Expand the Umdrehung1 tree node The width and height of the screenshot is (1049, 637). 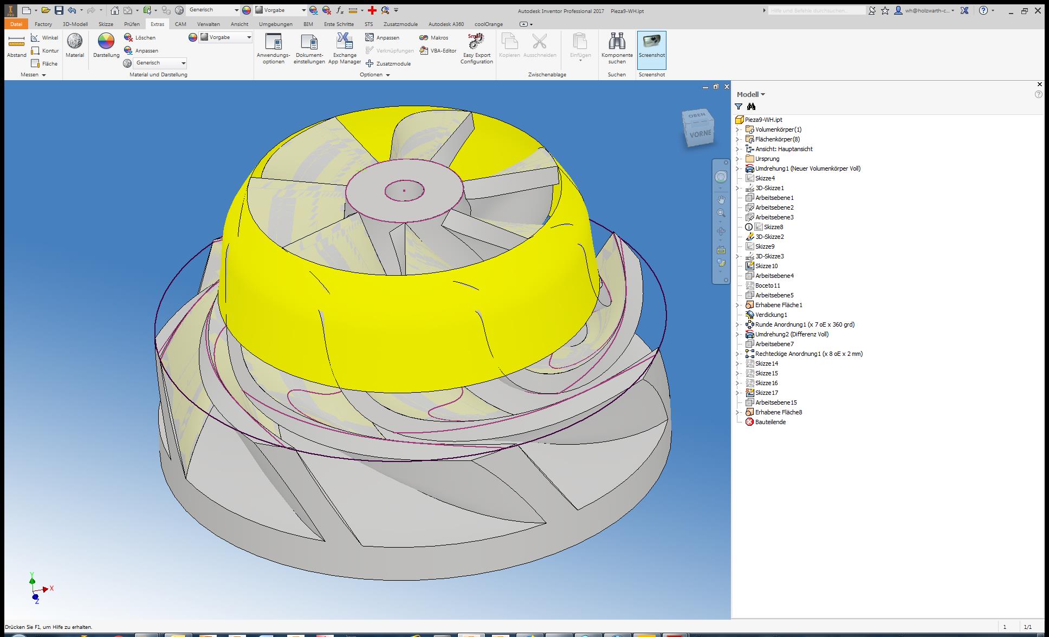pos(738,168)
